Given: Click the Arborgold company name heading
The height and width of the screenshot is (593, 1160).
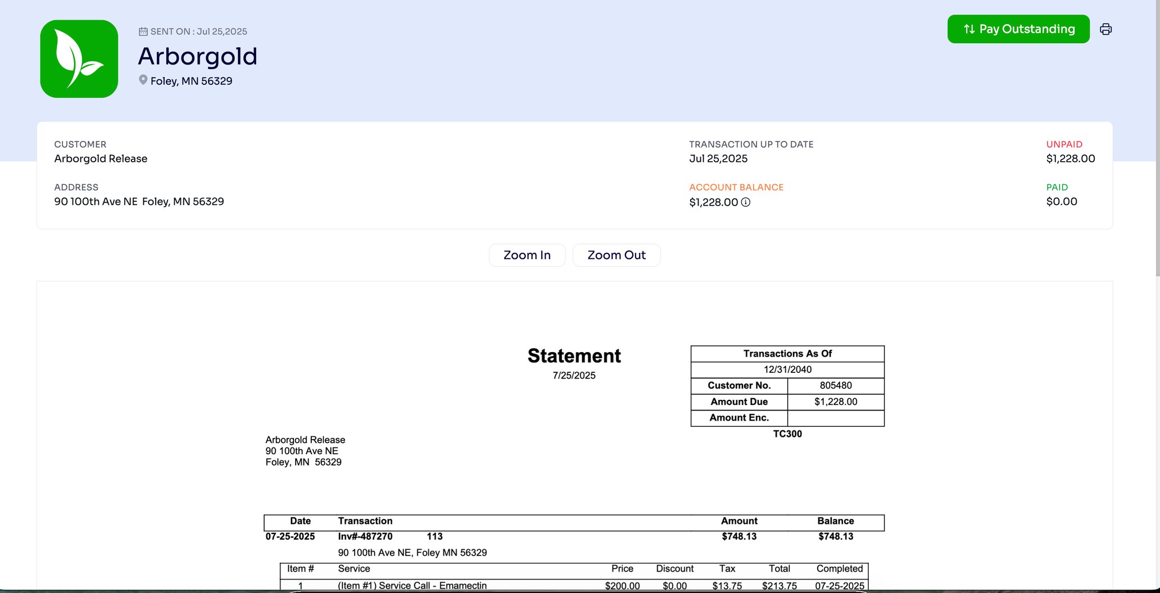Looking at the screenshot, I should (197, 56).
